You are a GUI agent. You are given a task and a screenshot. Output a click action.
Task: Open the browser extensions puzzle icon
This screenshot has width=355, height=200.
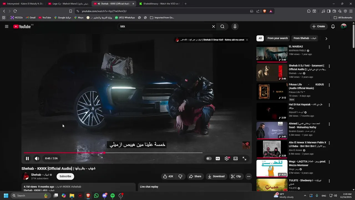coord(309,11)
